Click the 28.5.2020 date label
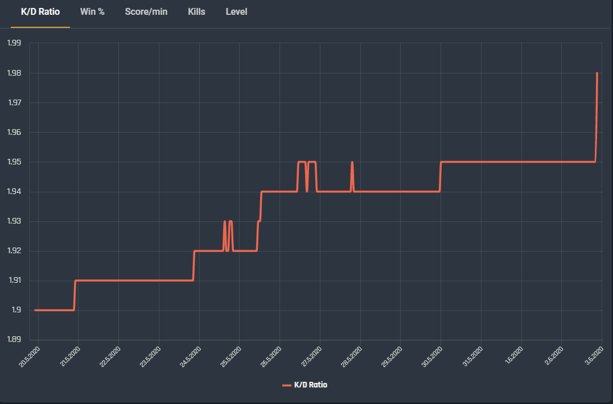Image resolution: width=613 pixels, height=404 pixels. (352, 357)
